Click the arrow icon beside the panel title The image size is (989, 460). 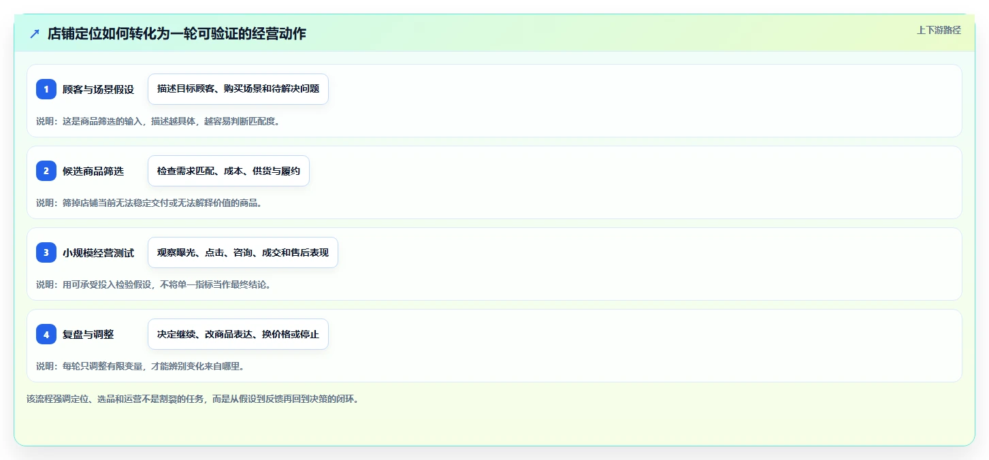pyautogui.click(x=35, y=33)
